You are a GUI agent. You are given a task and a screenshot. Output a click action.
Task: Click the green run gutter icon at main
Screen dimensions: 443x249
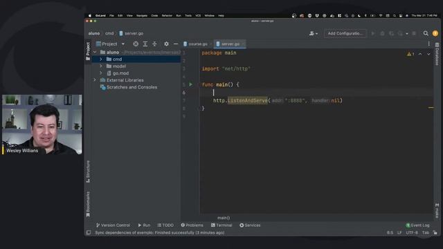coord(191,84)
